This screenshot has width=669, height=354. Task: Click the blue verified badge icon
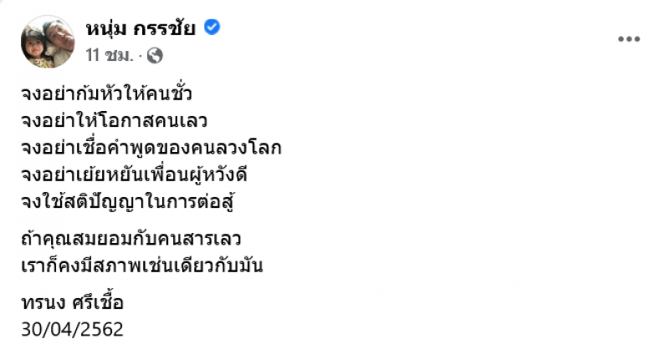click(212, 28)
